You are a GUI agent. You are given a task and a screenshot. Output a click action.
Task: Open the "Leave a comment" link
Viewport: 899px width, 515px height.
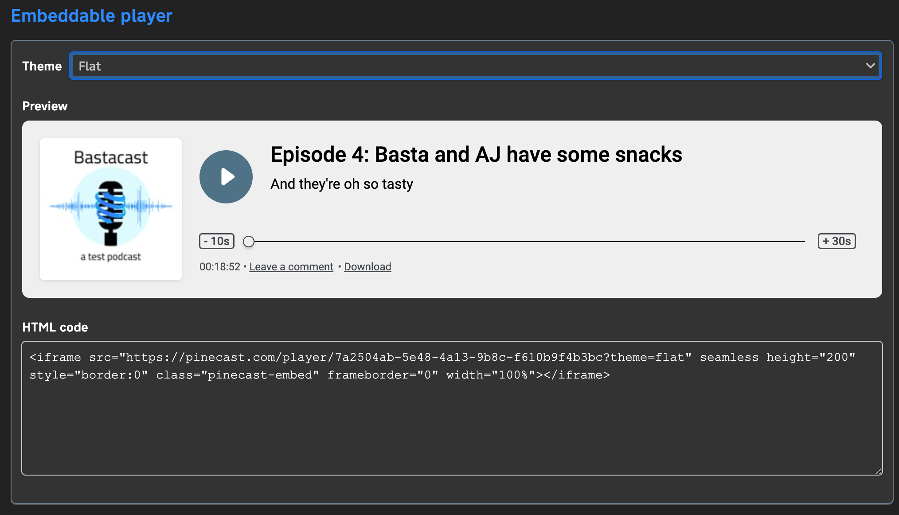coord(291,266)
